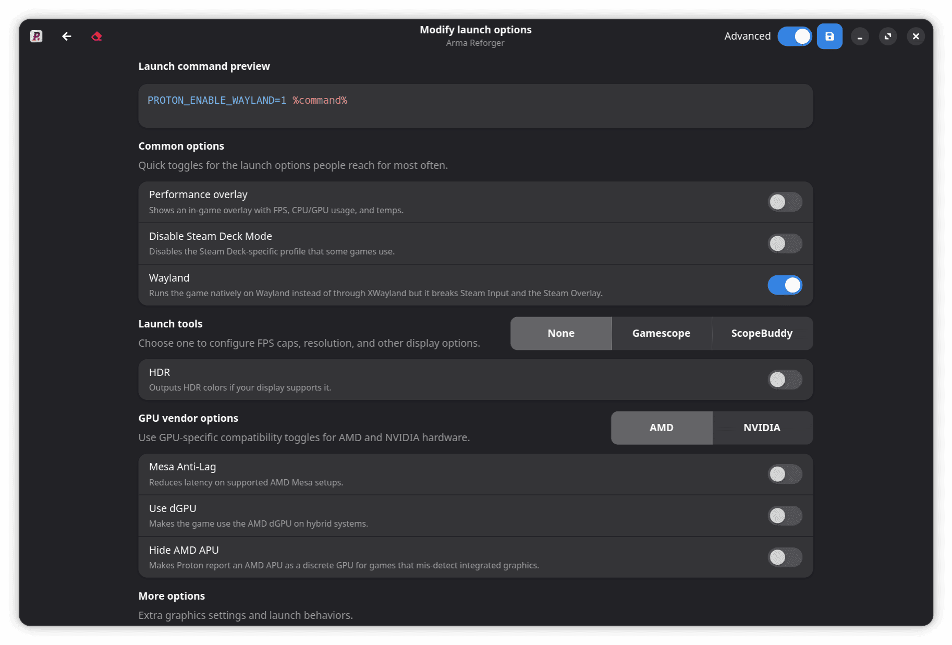This screenshot has width=952, height=645.
Task: Click the %command% placeholder text
Action: click(320, 100)
